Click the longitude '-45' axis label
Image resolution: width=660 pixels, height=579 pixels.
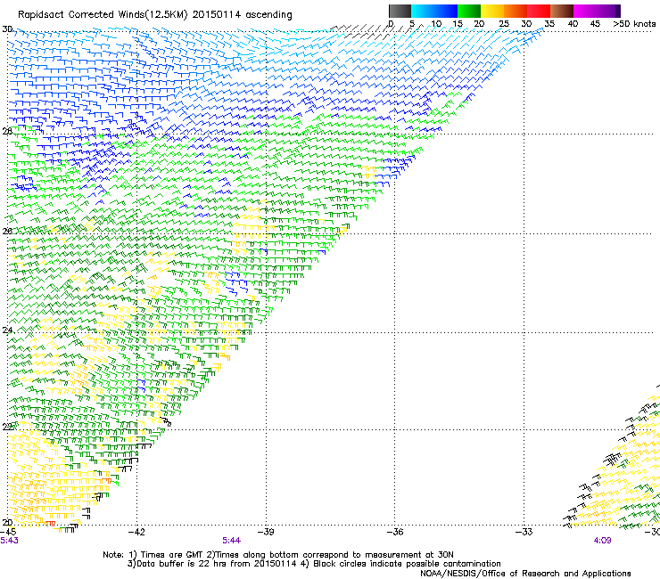click(8, 532)
